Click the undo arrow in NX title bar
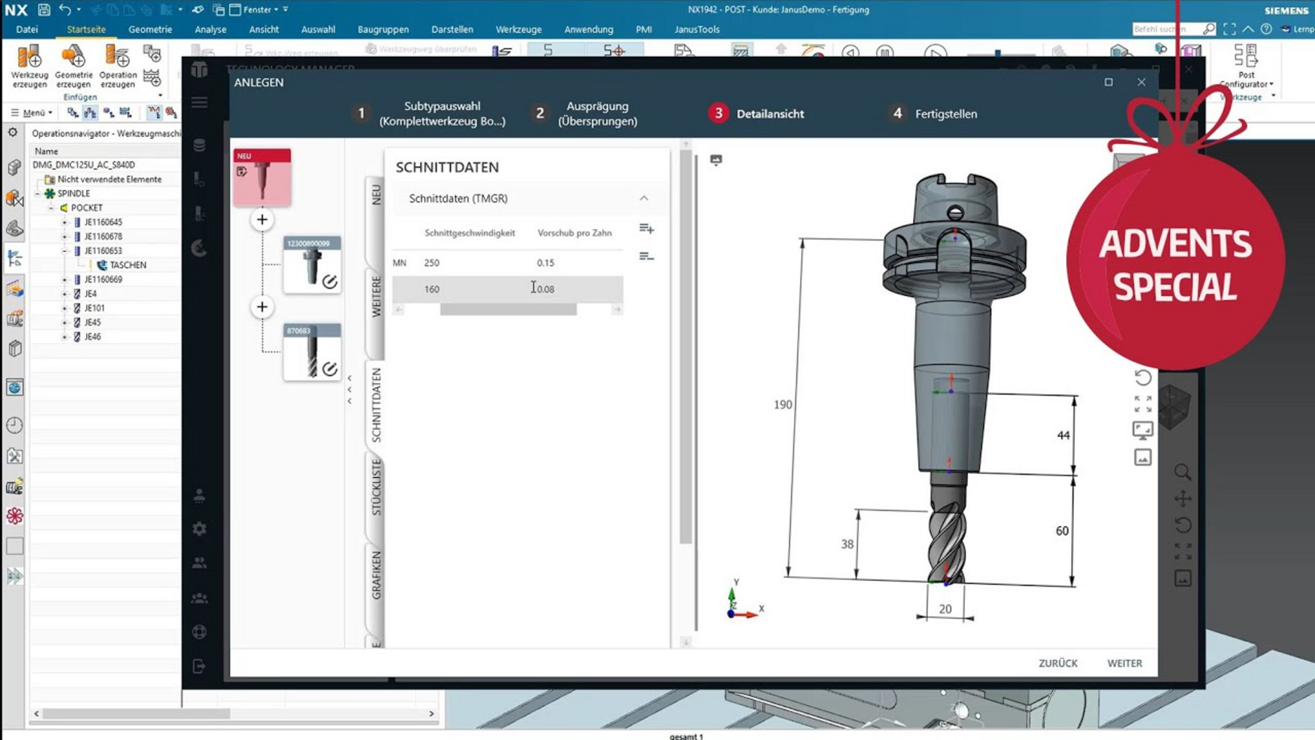The width and height of the screenshot is (1315, 740). pos(65,9)
